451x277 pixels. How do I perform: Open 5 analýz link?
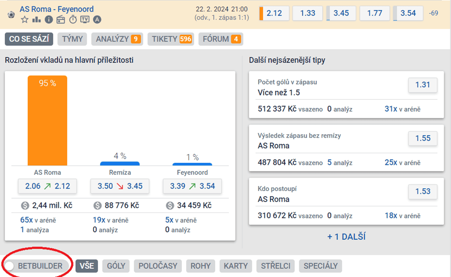click(x=340, y=162)
